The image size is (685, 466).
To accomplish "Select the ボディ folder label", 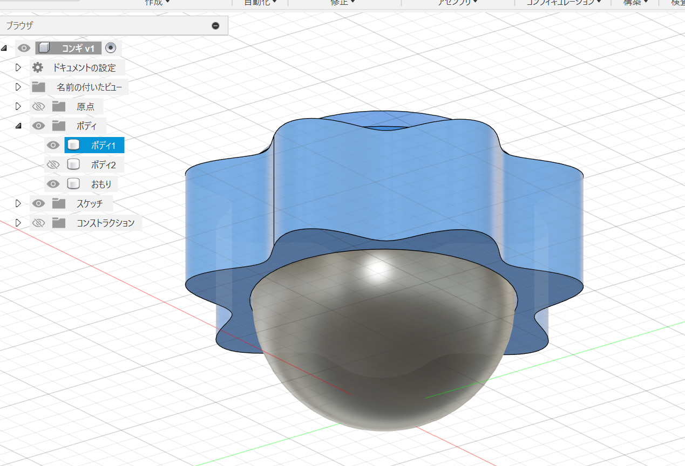I will click(87, 126).
